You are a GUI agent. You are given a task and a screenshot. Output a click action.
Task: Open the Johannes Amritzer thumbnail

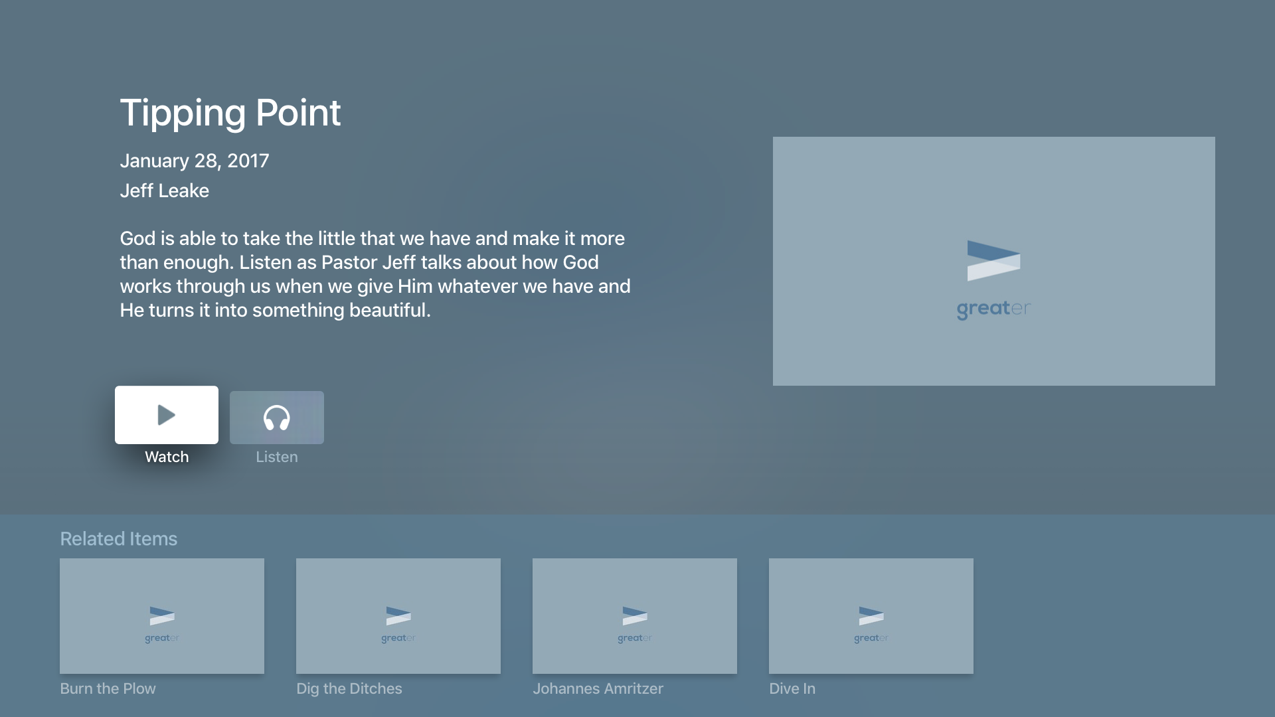point(635,616)
